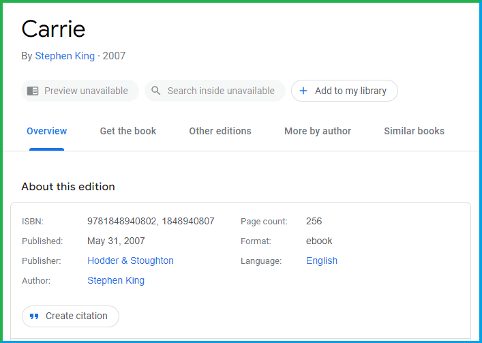The width and height of the screenshot is (482, 343).
Task: Click the Preview unavailable button label
Action: pos(86,91)
